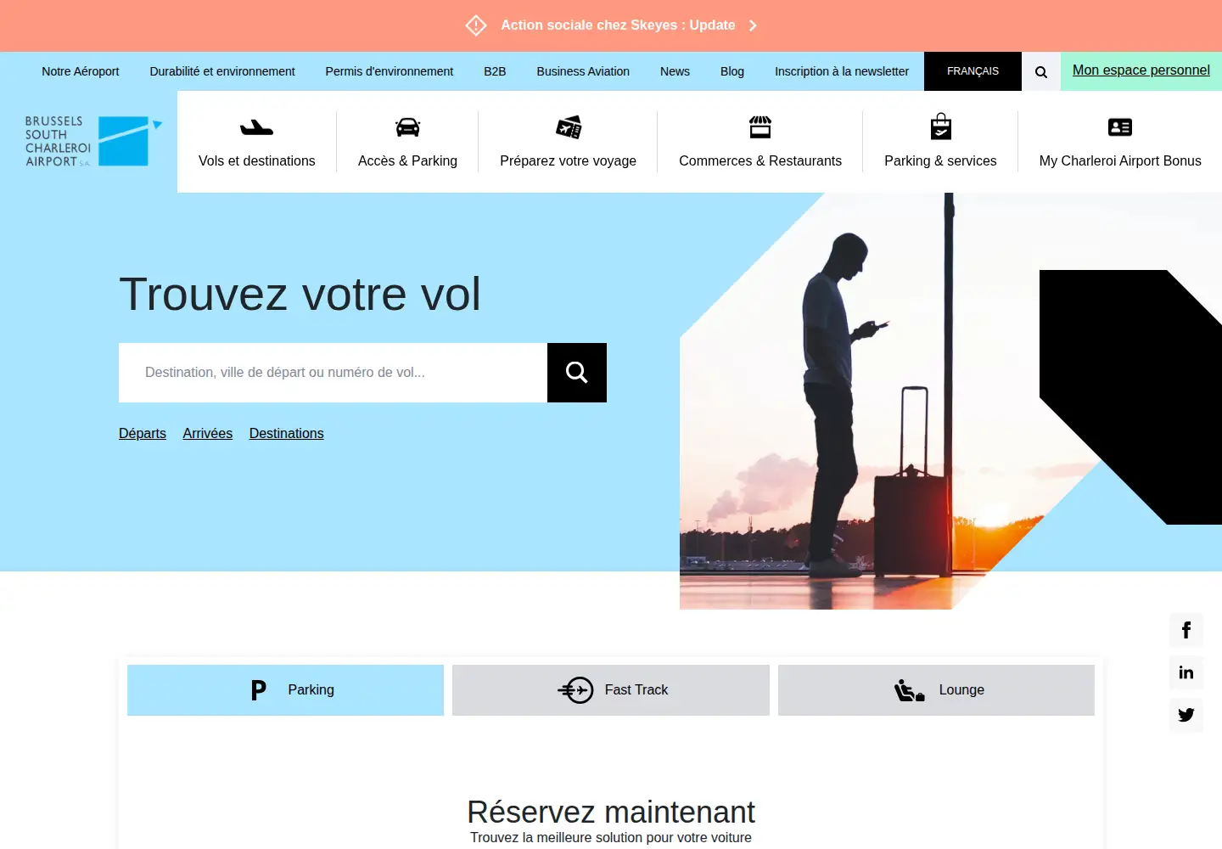This screenshot has width=1222, height=849.
Task: Open Durabilité et environnement menu item
Action: (x=222, y=71)
